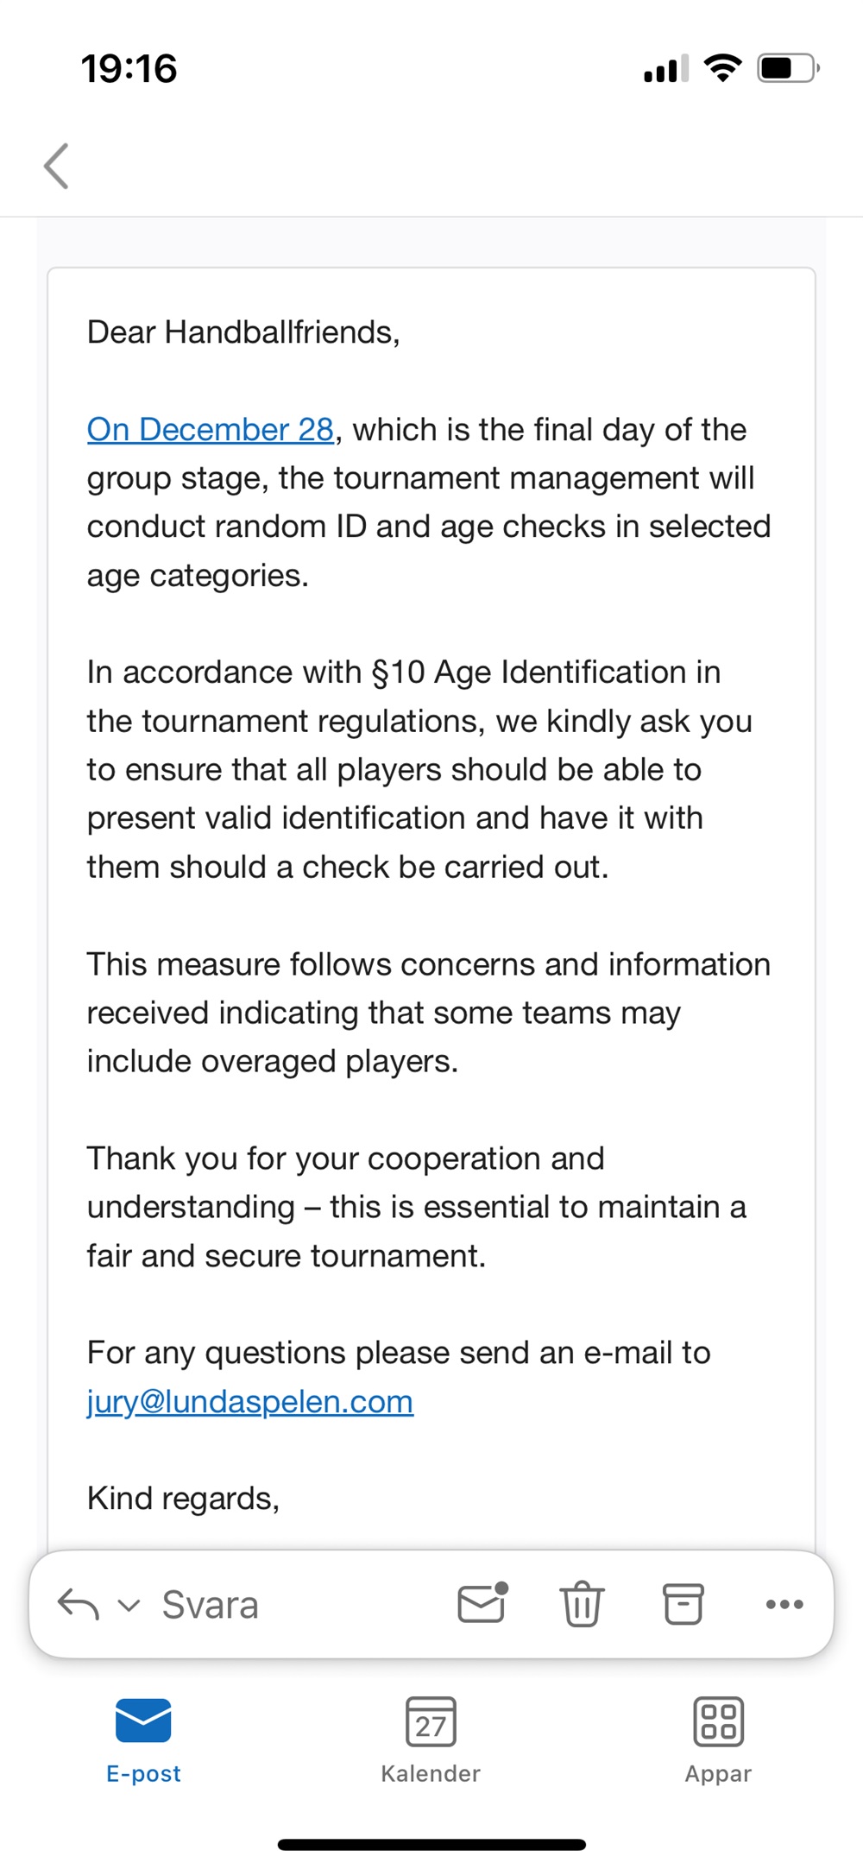Open the jury@lundaspelen.com email link
The image size is (863, 1869).
click(250, 1402)
